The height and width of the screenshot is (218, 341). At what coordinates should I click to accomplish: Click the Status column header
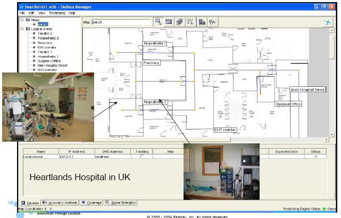point(315,151)
